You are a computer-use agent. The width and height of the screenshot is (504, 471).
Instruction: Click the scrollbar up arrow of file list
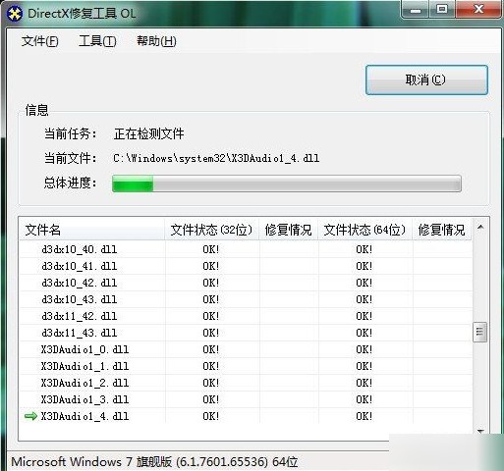480,227
